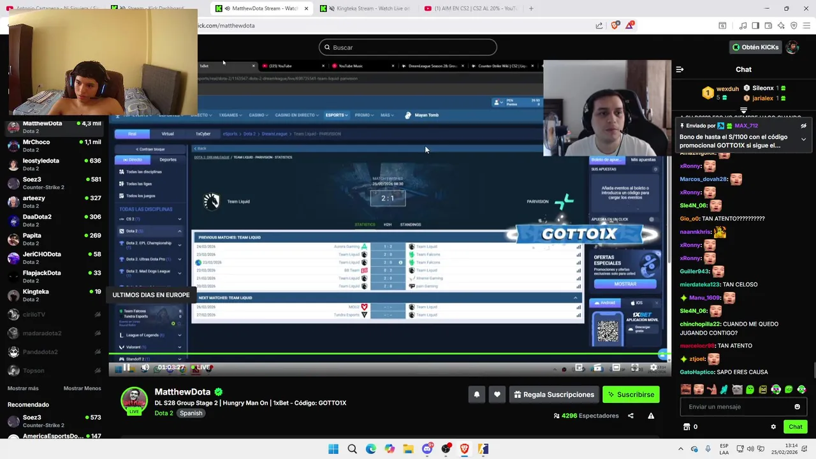
Task: Open Brave VPN shield icon
Action: pos(794,25)
